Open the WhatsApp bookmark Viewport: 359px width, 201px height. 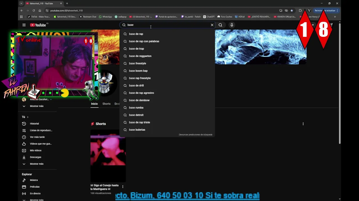(105, 17)
